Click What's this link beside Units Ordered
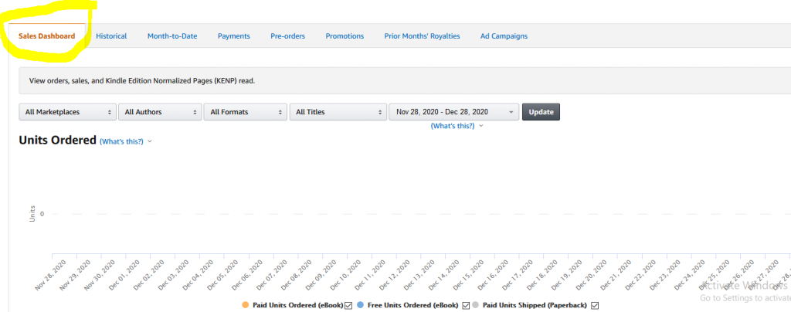The height and width of the screenshot is (312, 791). coord(121,141)
